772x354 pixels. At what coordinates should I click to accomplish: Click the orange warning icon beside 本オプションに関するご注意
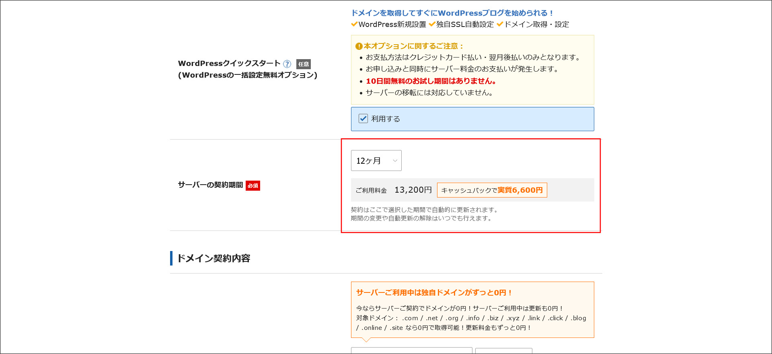coord(359,46)
